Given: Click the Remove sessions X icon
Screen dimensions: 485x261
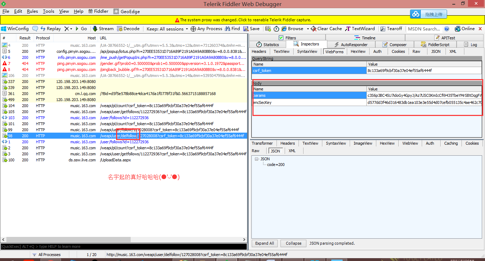Looking at the screenshot, I should click(x=66, y=29).
